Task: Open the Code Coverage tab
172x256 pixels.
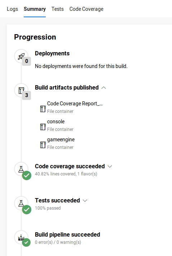Action: (86, 9)
